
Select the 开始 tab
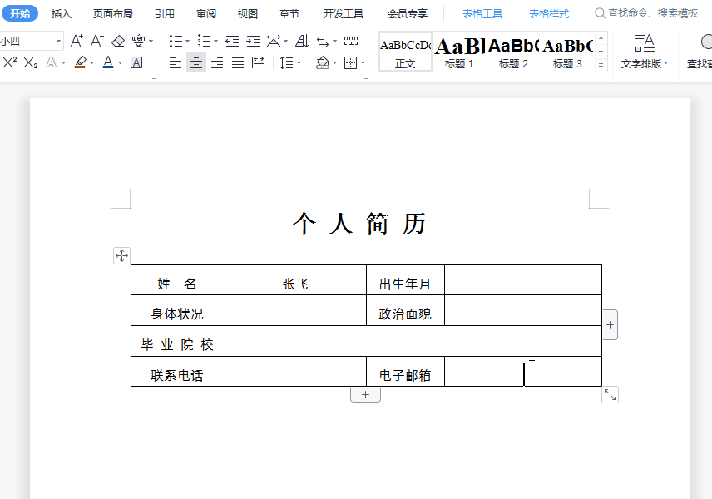tap(20, 13)
